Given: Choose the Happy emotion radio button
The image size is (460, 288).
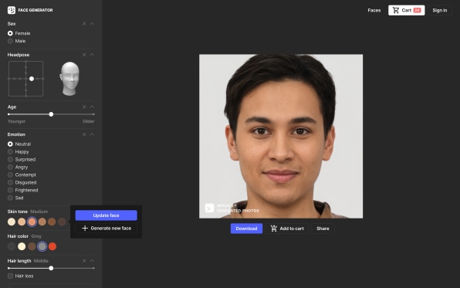Looking at the screenshot, I should point(10,152).
